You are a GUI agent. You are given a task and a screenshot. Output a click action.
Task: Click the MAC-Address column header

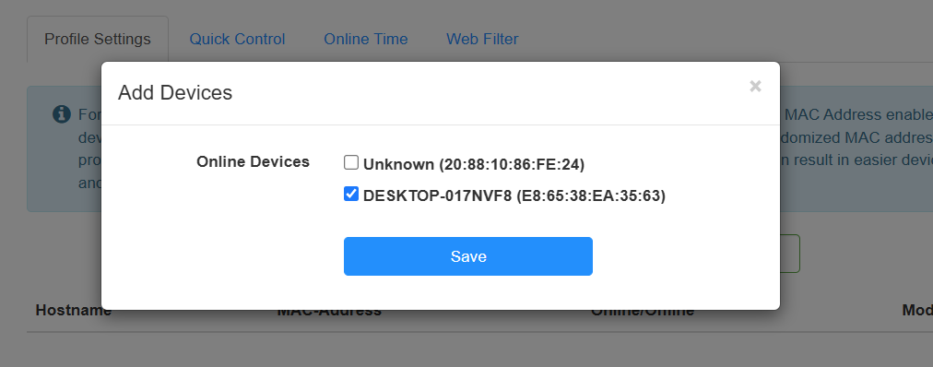(x=329, y=311)
